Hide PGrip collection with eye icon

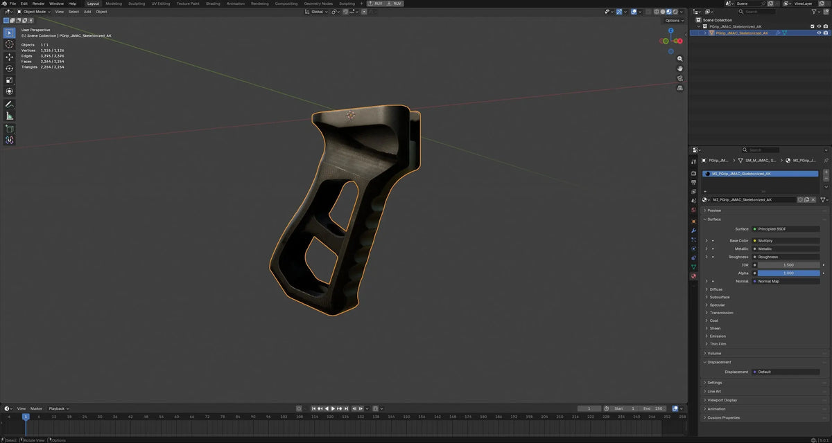coord(819,26)
